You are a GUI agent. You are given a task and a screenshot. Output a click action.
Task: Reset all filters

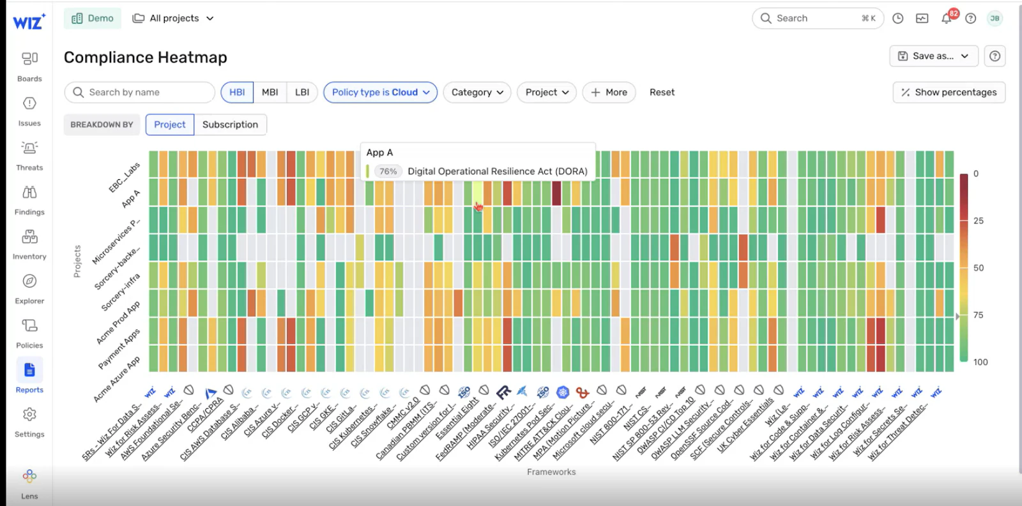point(662,93)
